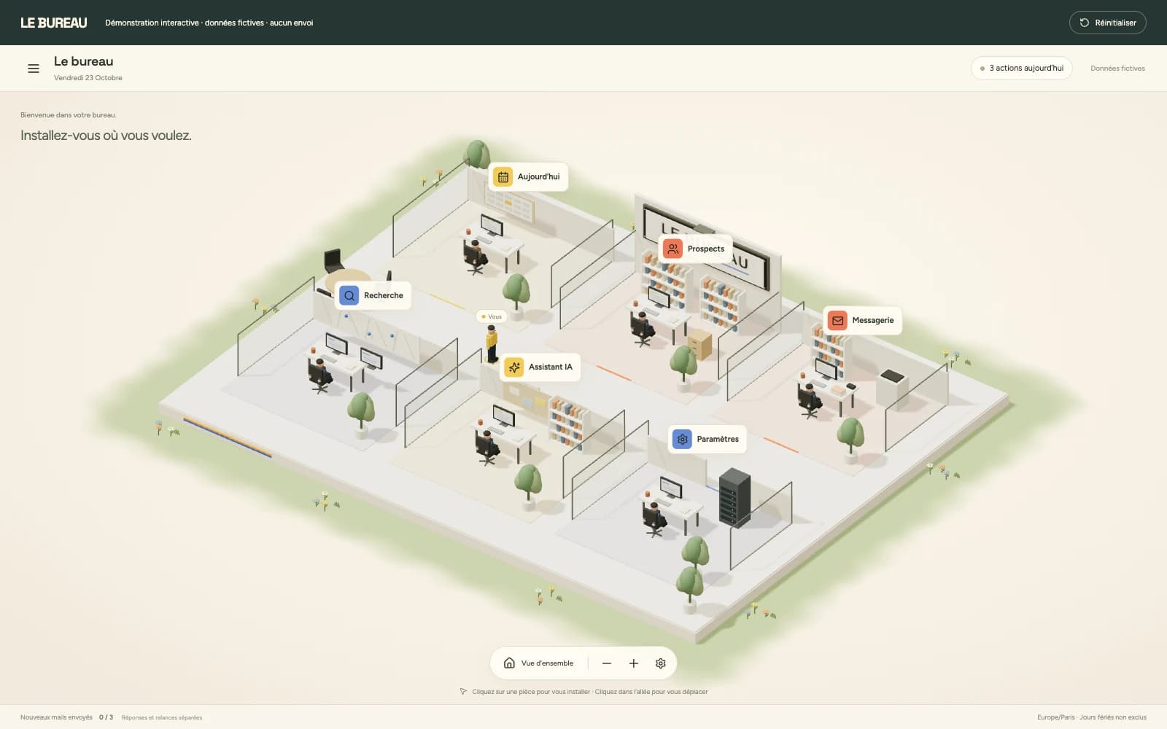Open the Paramètres room label
The image size is (1167, 729).
[x=707, y=439]
